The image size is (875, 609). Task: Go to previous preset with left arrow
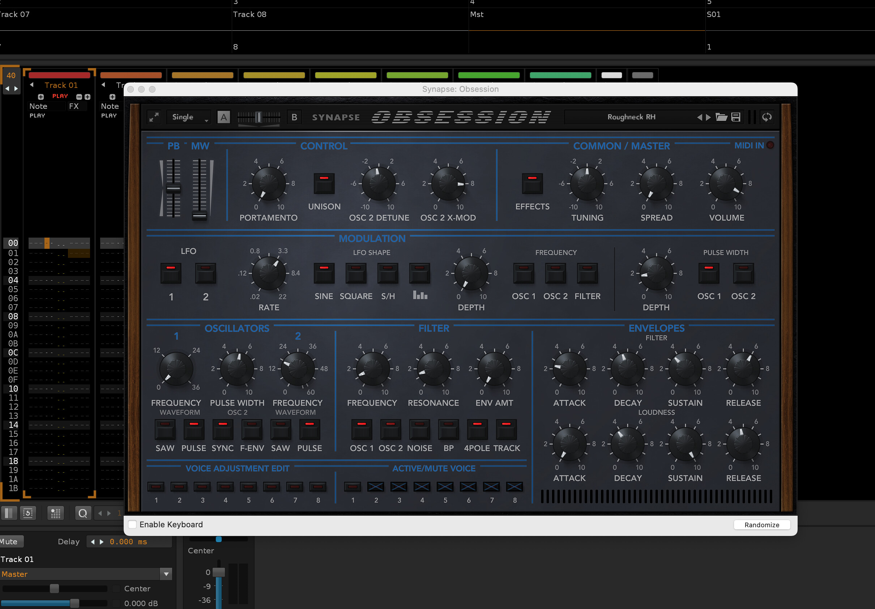(699, 118)
